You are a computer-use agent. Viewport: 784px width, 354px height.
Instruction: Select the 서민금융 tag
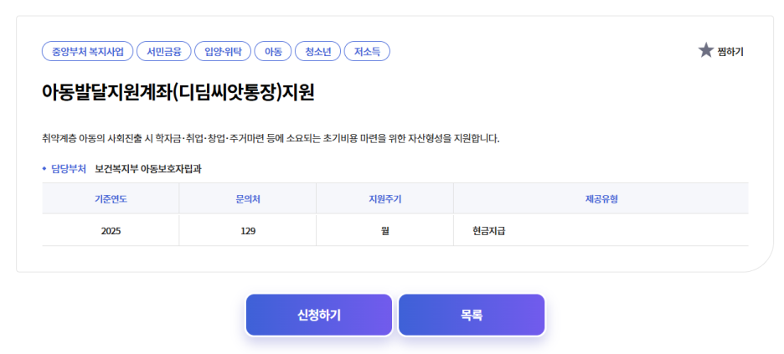point(164,51)
